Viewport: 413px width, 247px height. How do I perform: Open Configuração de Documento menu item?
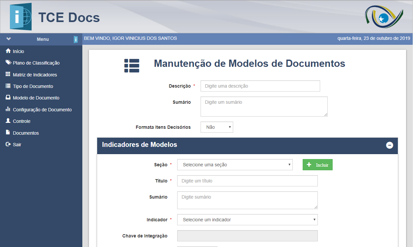tap(42, 110)
